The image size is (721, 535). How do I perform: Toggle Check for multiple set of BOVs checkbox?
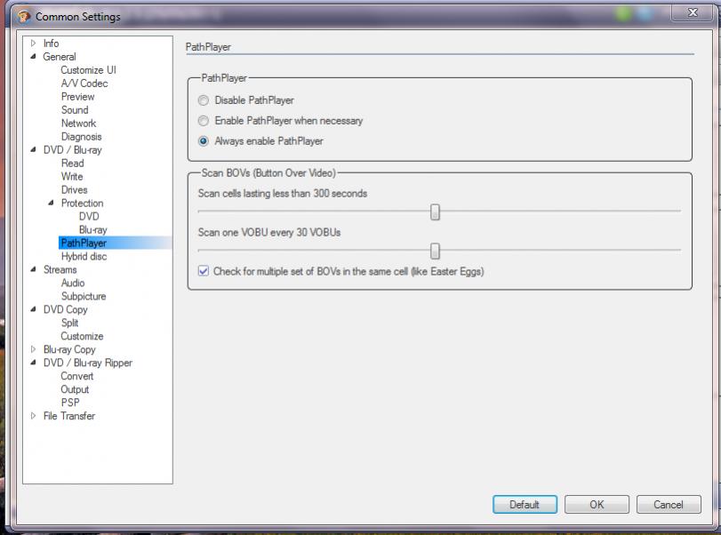(x=204, y=271)
